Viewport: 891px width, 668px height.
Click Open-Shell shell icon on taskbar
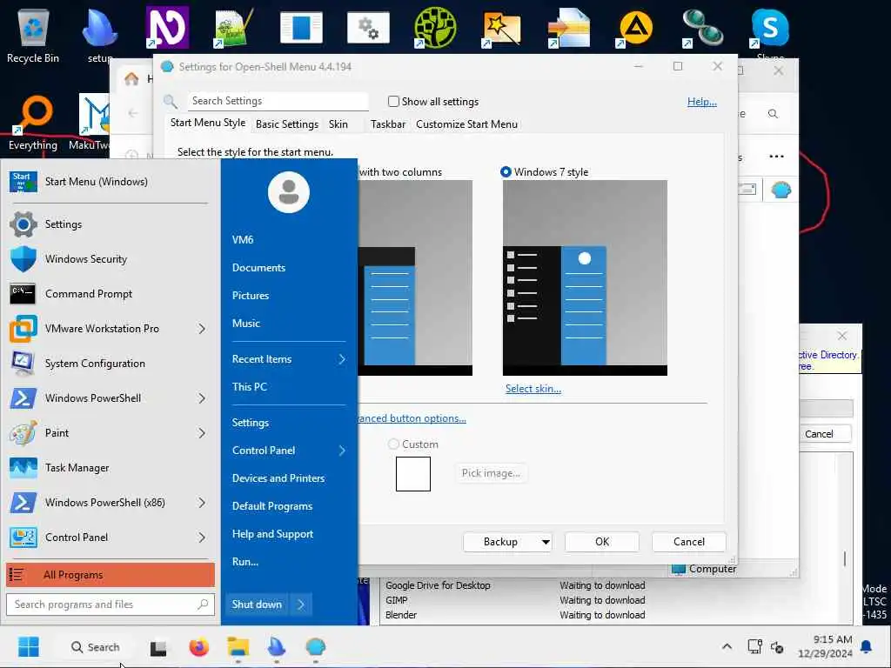click(316, 647)
